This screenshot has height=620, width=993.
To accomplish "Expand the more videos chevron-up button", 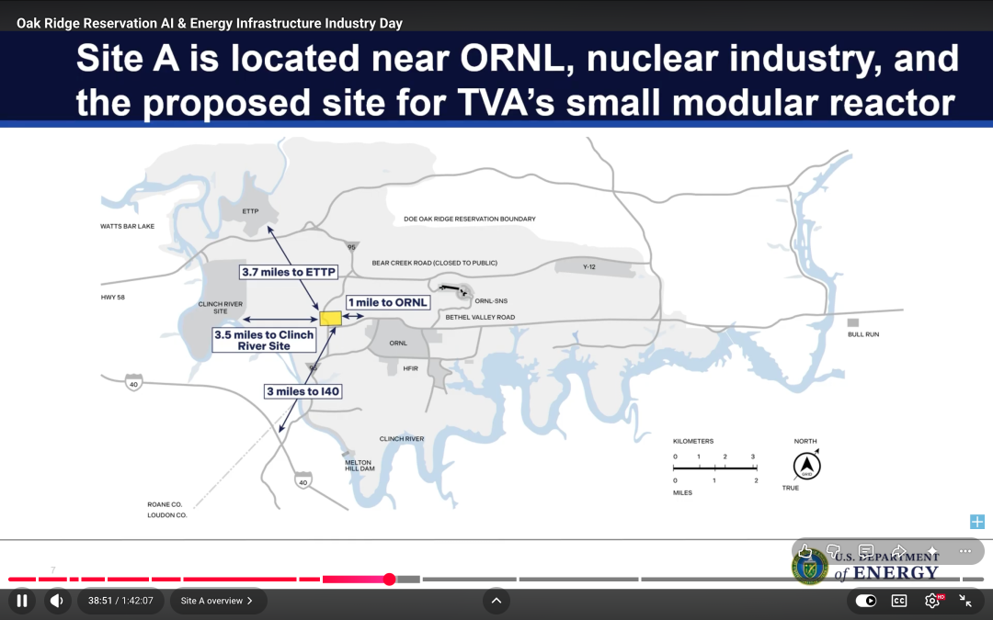I will 496,601.
